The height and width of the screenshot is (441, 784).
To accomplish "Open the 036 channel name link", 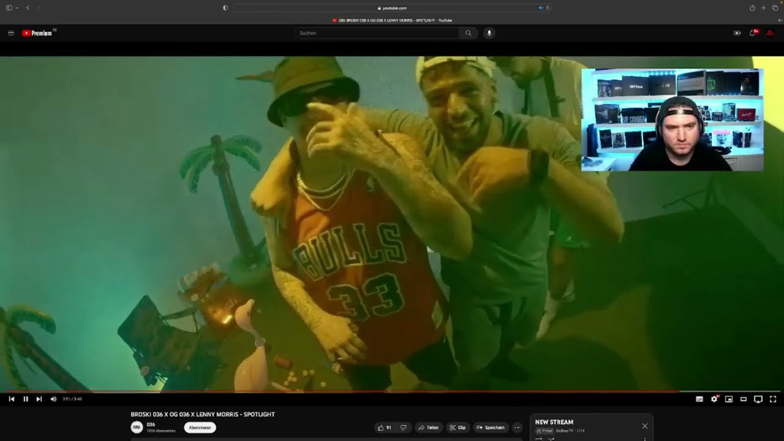I will click(x=151, y=424).
